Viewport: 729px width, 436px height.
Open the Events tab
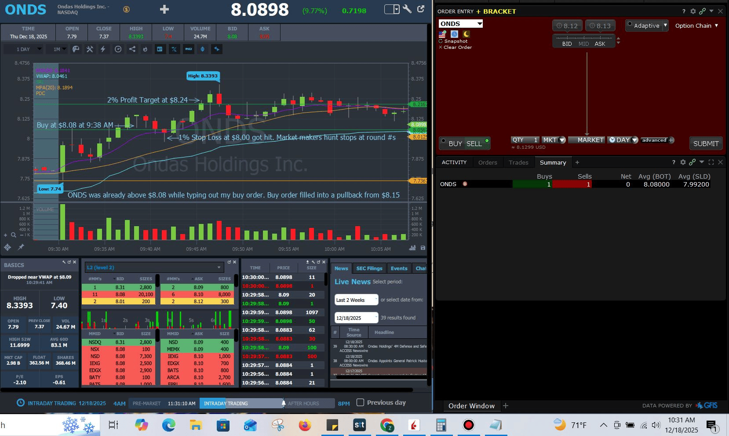[x=399, y=268]
